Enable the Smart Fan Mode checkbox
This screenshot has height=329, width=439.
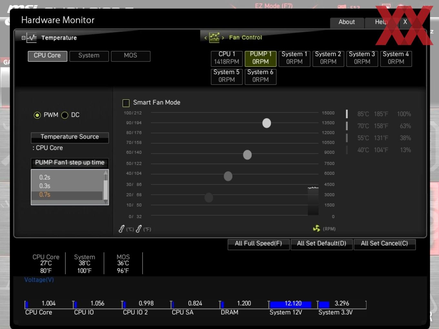(x=126, y=103)
